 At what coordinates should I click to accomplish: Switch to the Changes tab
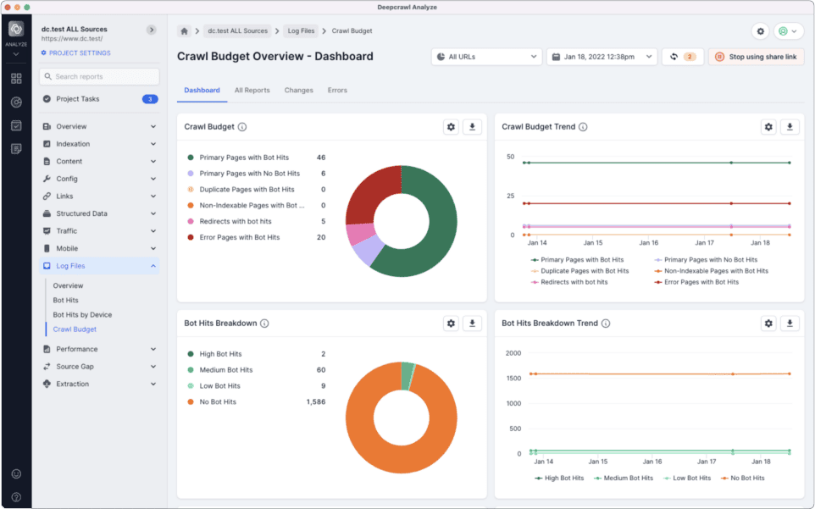click(x=298, y=91)
